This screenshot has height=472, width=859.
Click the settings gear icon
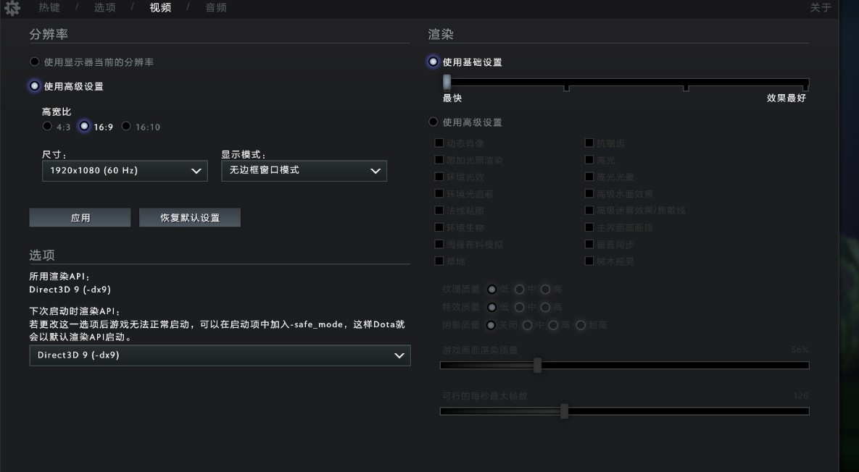coord(12,9)
